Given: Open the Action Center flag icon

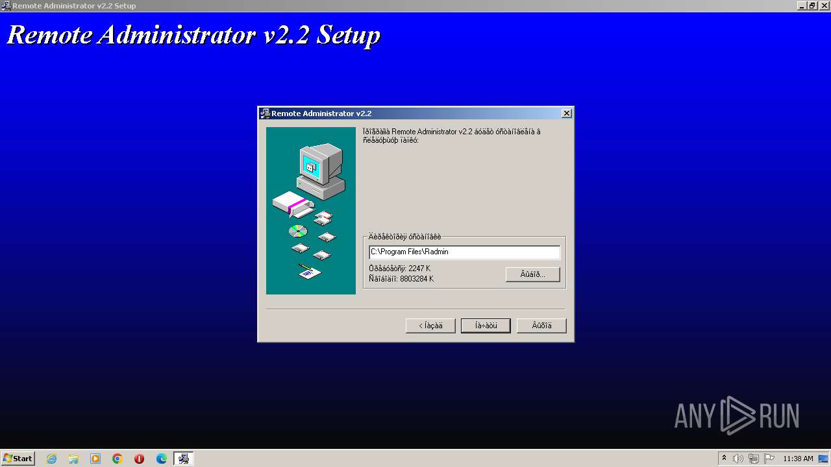Looking at the screenshot, I should tap(769, 459).
